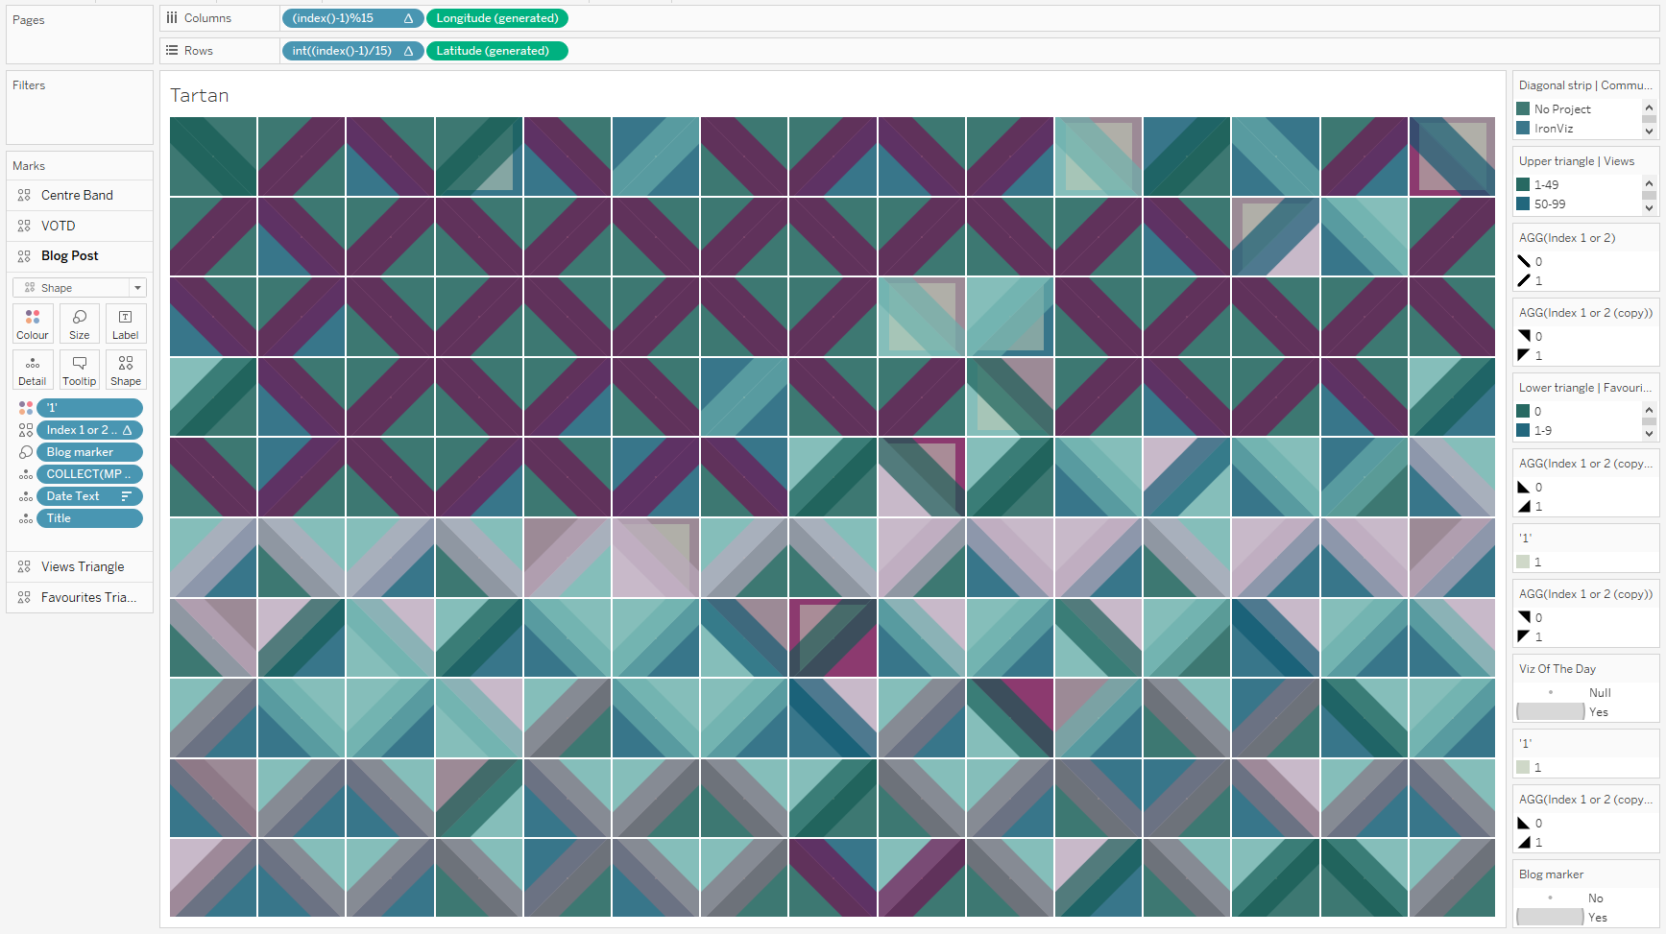Open the Shape mark type dropdown
Screen dimensions: 1666x934
point(80,288)
